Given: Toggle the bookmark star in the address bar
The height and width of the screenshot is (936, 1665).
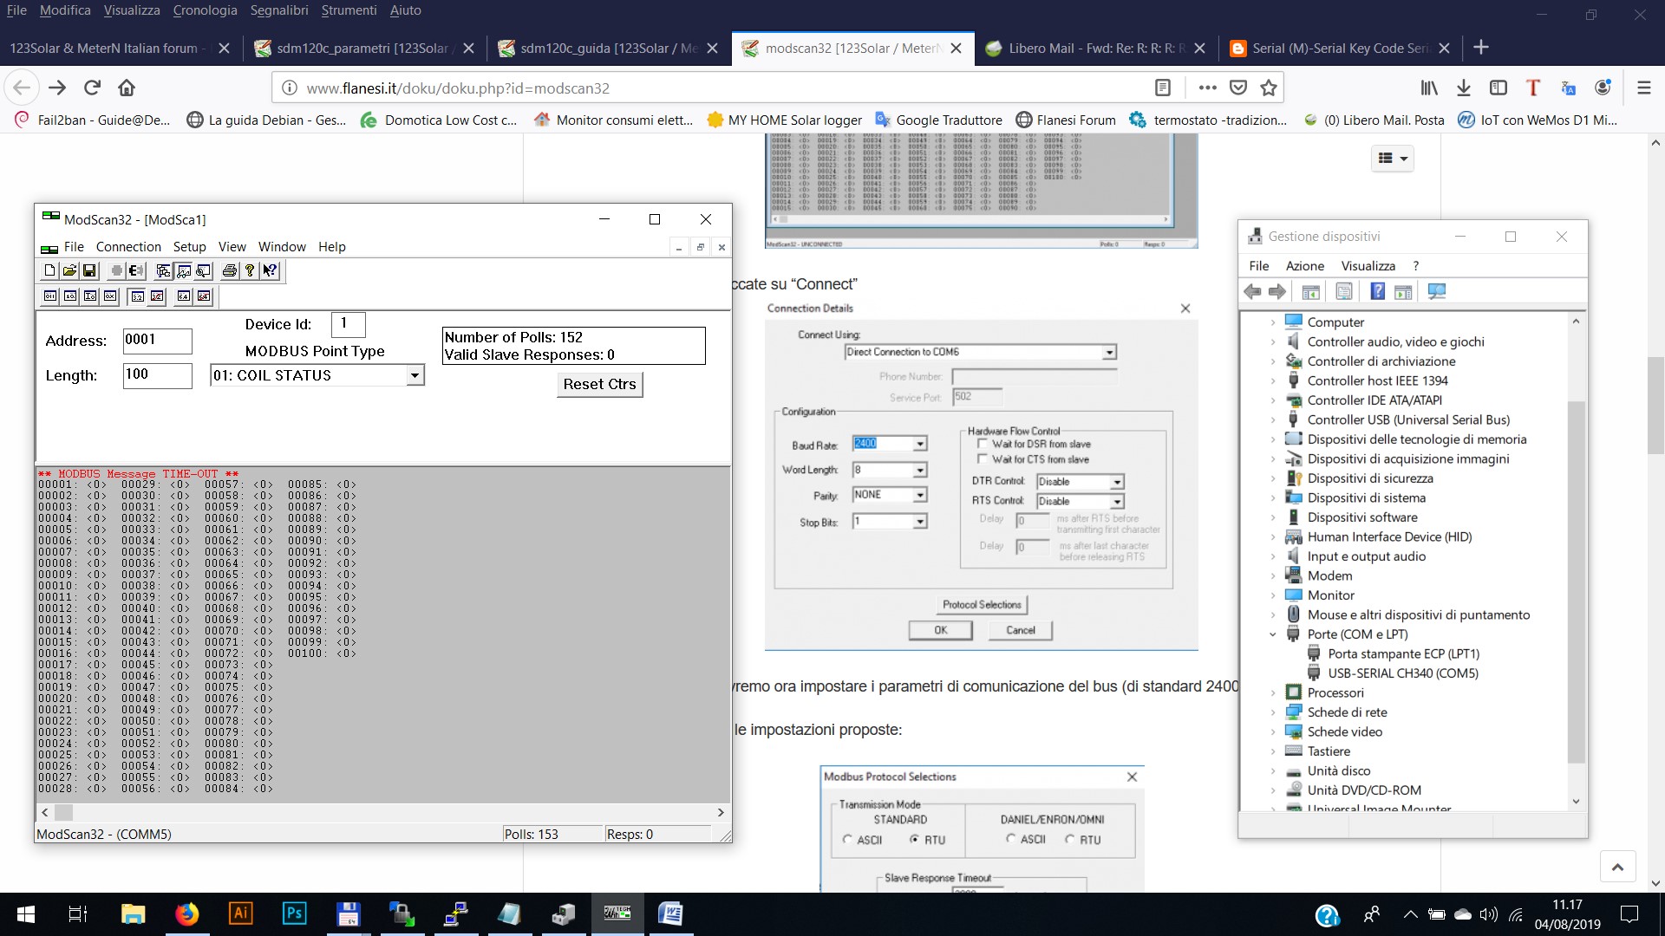Looking at the screenshot, I should pyautogui.click(x=1269, y=88).
